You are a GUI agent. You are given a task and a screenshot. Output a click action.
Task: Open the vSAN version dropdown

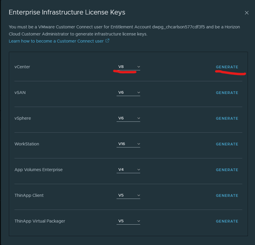click(x=128, y=93)
